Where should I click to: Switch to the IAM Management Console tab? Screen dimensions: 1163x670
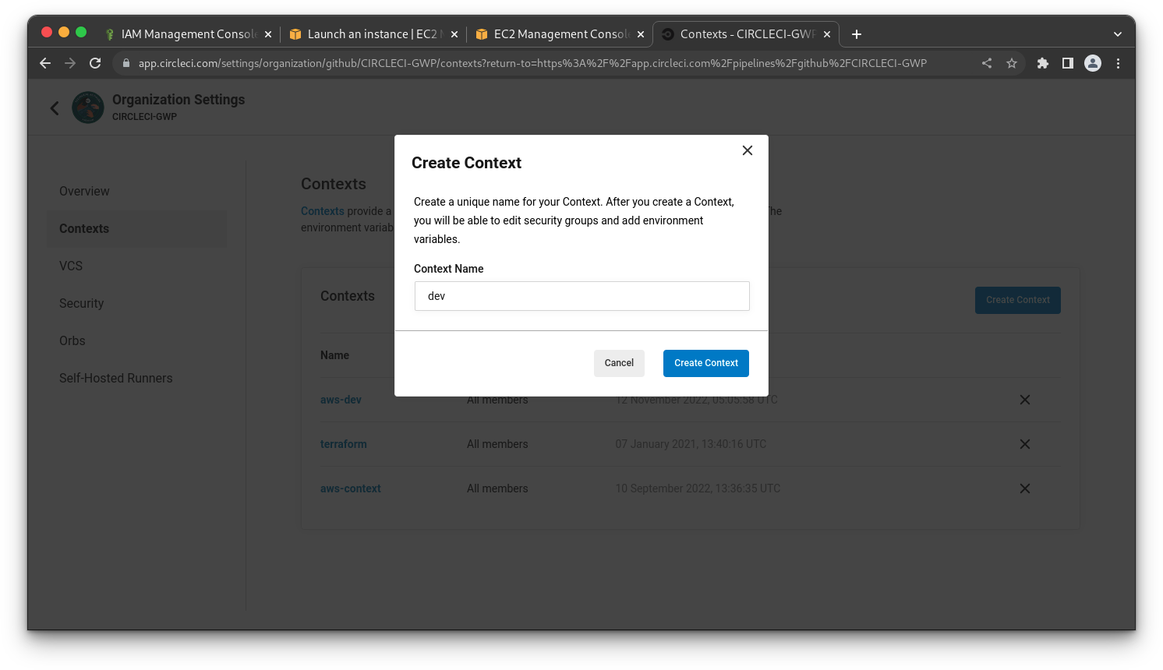[187, 33]
